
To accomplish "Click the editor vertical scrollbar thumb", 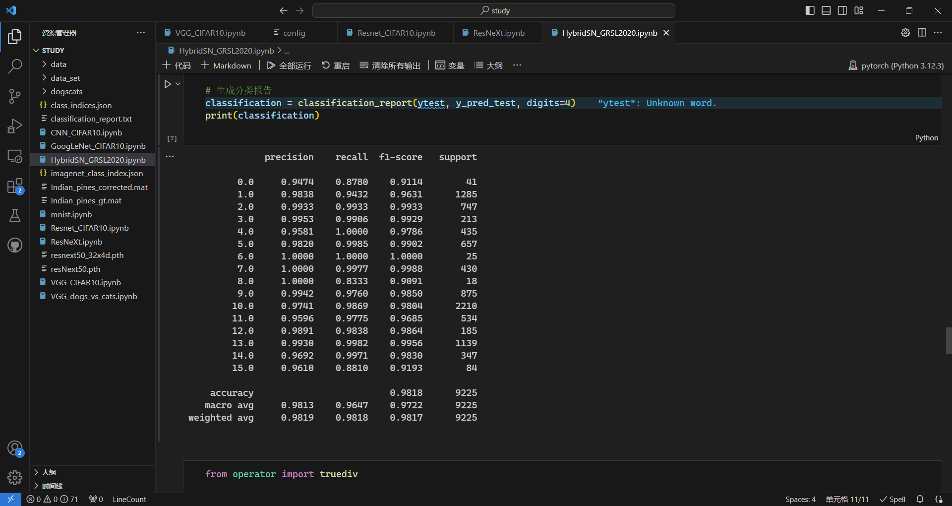I will (x=948, y=340).
